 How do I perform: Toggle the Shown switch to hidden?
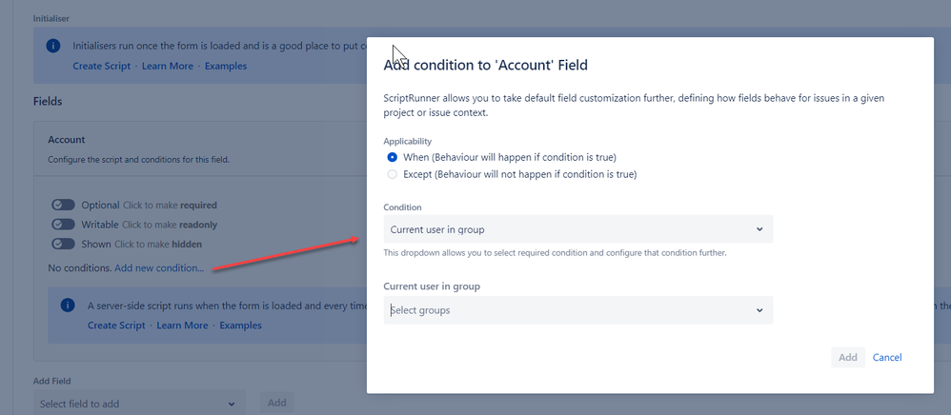[63, 245]
